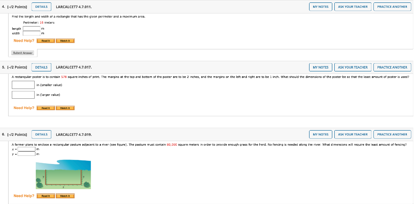Click PRACTICE ANOTHER for question 4

click(392, 7)
